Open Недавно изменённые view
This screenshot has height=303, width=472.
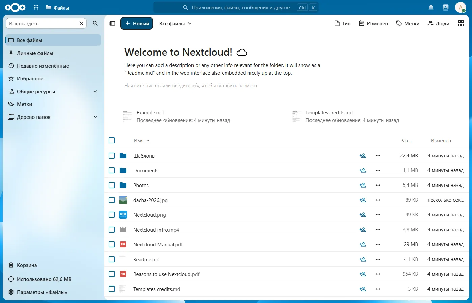click(53, 66)
